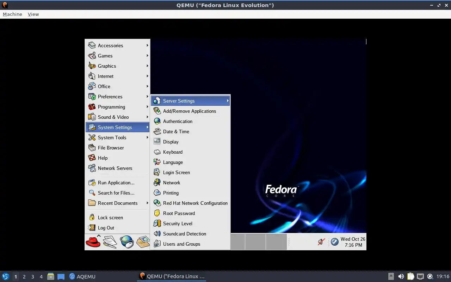Click the Soundcard Detection speaker icon
451x282 pixels.
coord(157,234)
